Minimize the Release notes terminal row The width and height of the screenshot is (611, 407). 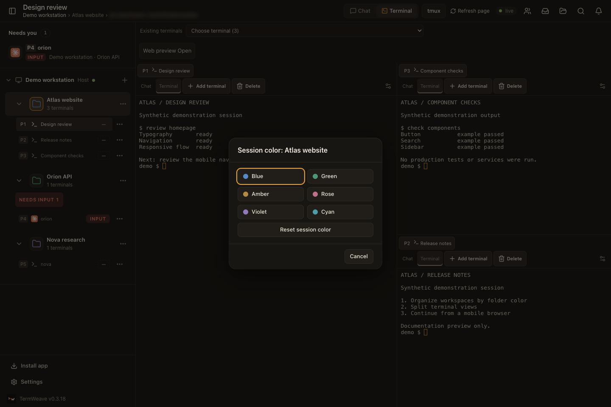[104, 140]
